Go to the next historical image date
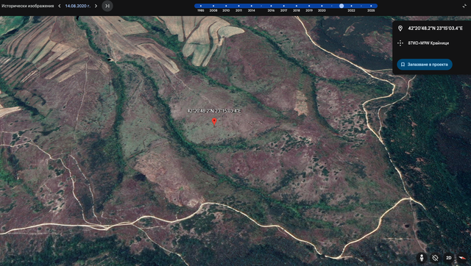Image resolution: width=471 pixels, height=266 pixels. pyautogui.click(x=96, y=6)
